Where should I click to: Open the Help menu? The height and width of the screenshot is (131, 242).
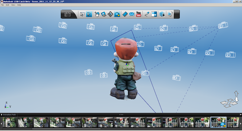pos(19,5)
